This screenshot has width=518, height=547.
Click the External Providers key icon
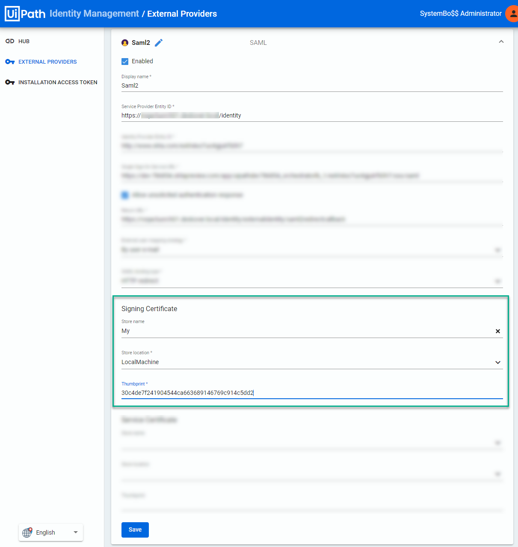click(x=10, y=62)
